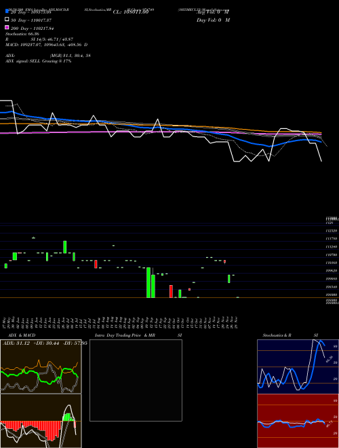Image resolution: width=339 pixels, height=448 pixels.
Task: Click the 27 May date axis label
Action: pos(5,322)
